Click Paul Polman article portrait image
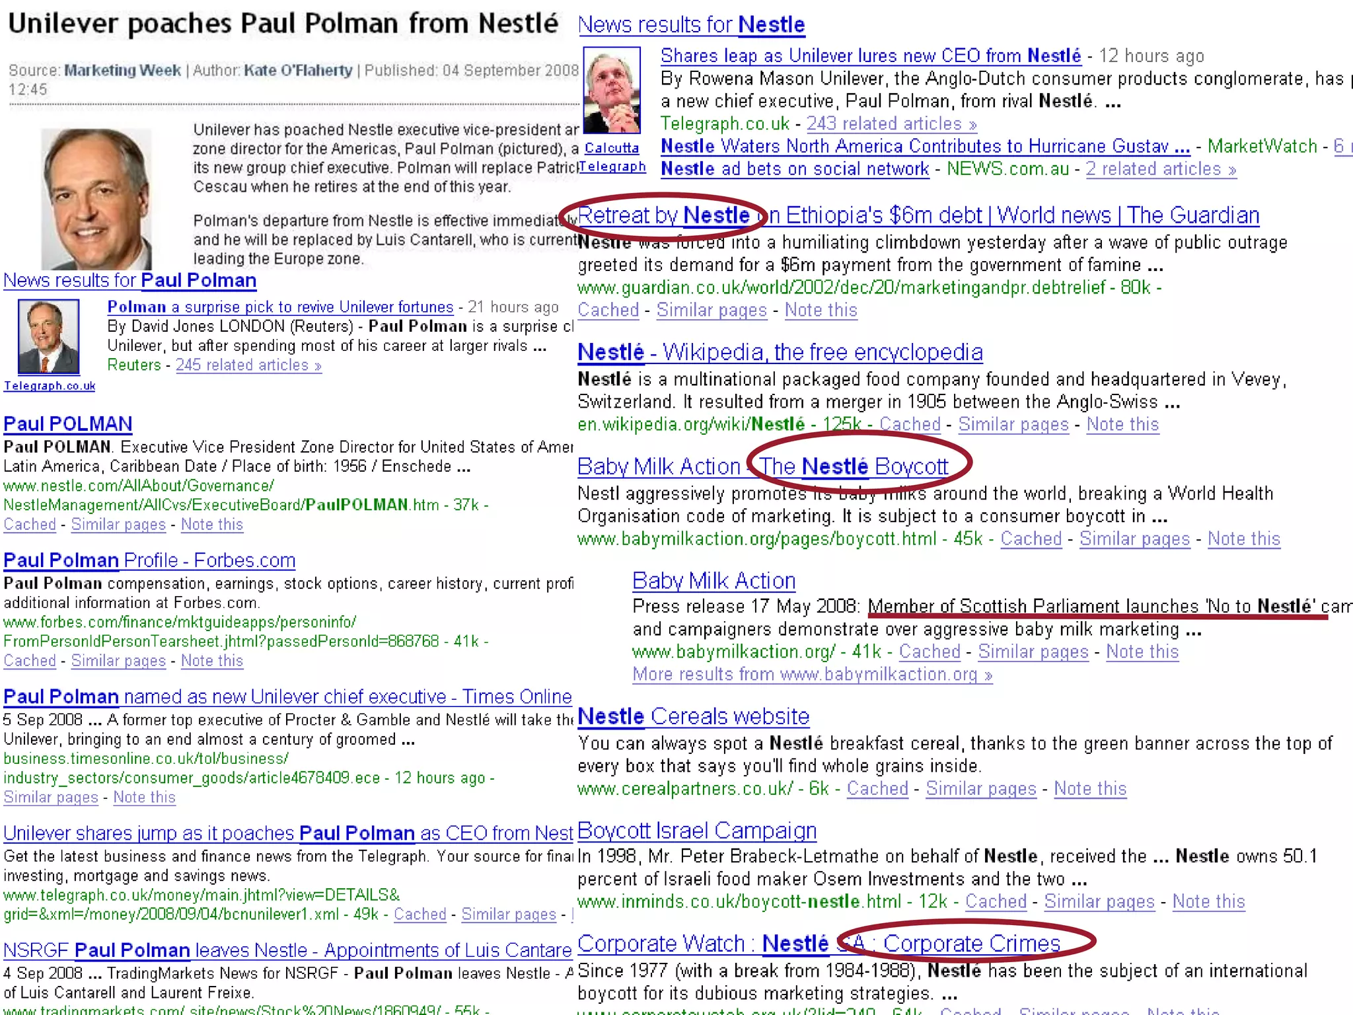 (x=96, y=198)
